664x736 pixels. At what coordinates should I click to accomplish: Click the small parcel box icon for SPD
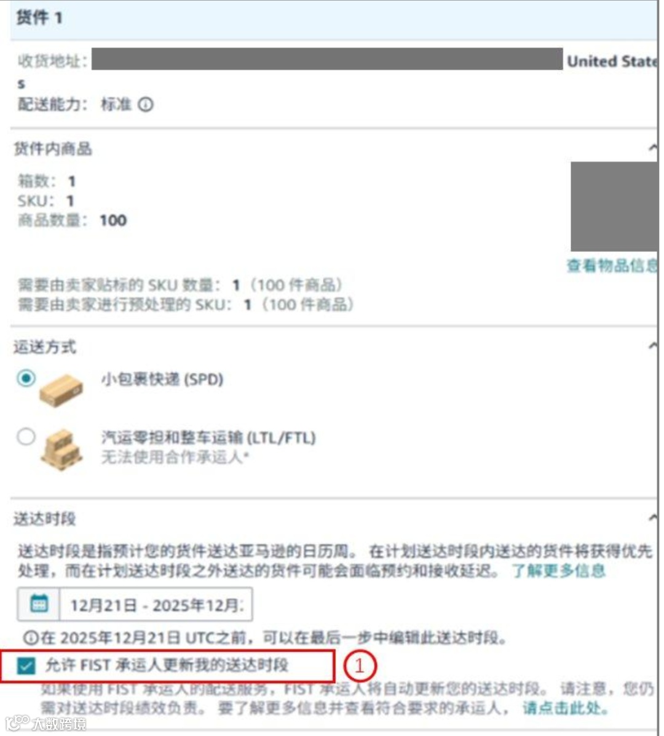click(x=61, y=391)
